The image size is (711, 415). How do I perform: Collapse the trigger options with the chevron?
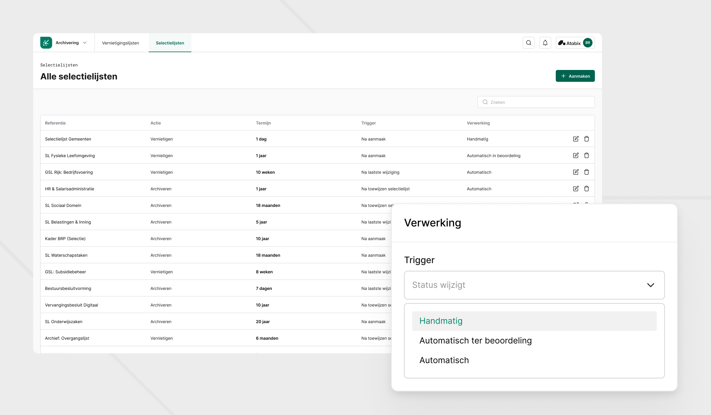coord(651,285)
